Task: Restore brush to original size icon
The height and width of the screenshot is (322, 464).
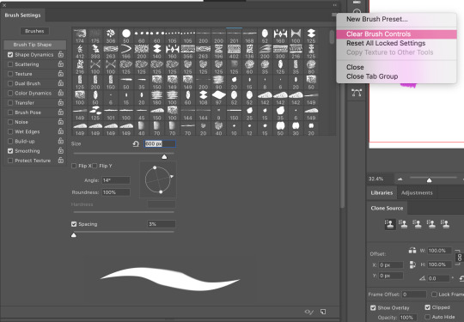Action: pyautogui.click(x=136, y=143)
